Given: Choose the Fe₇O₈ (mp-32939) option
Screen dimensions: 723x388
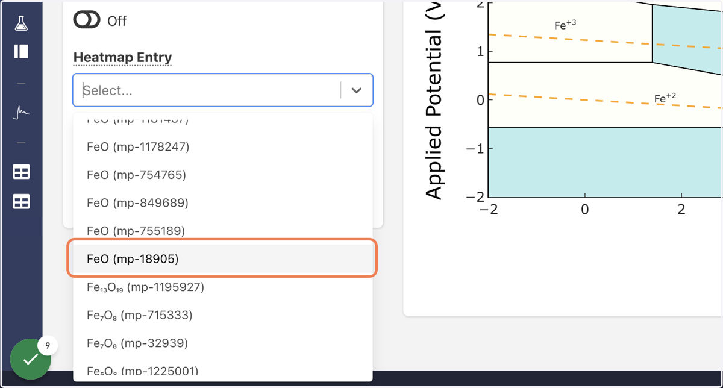Looking at the screenshot, I should (x=223, y=343).
